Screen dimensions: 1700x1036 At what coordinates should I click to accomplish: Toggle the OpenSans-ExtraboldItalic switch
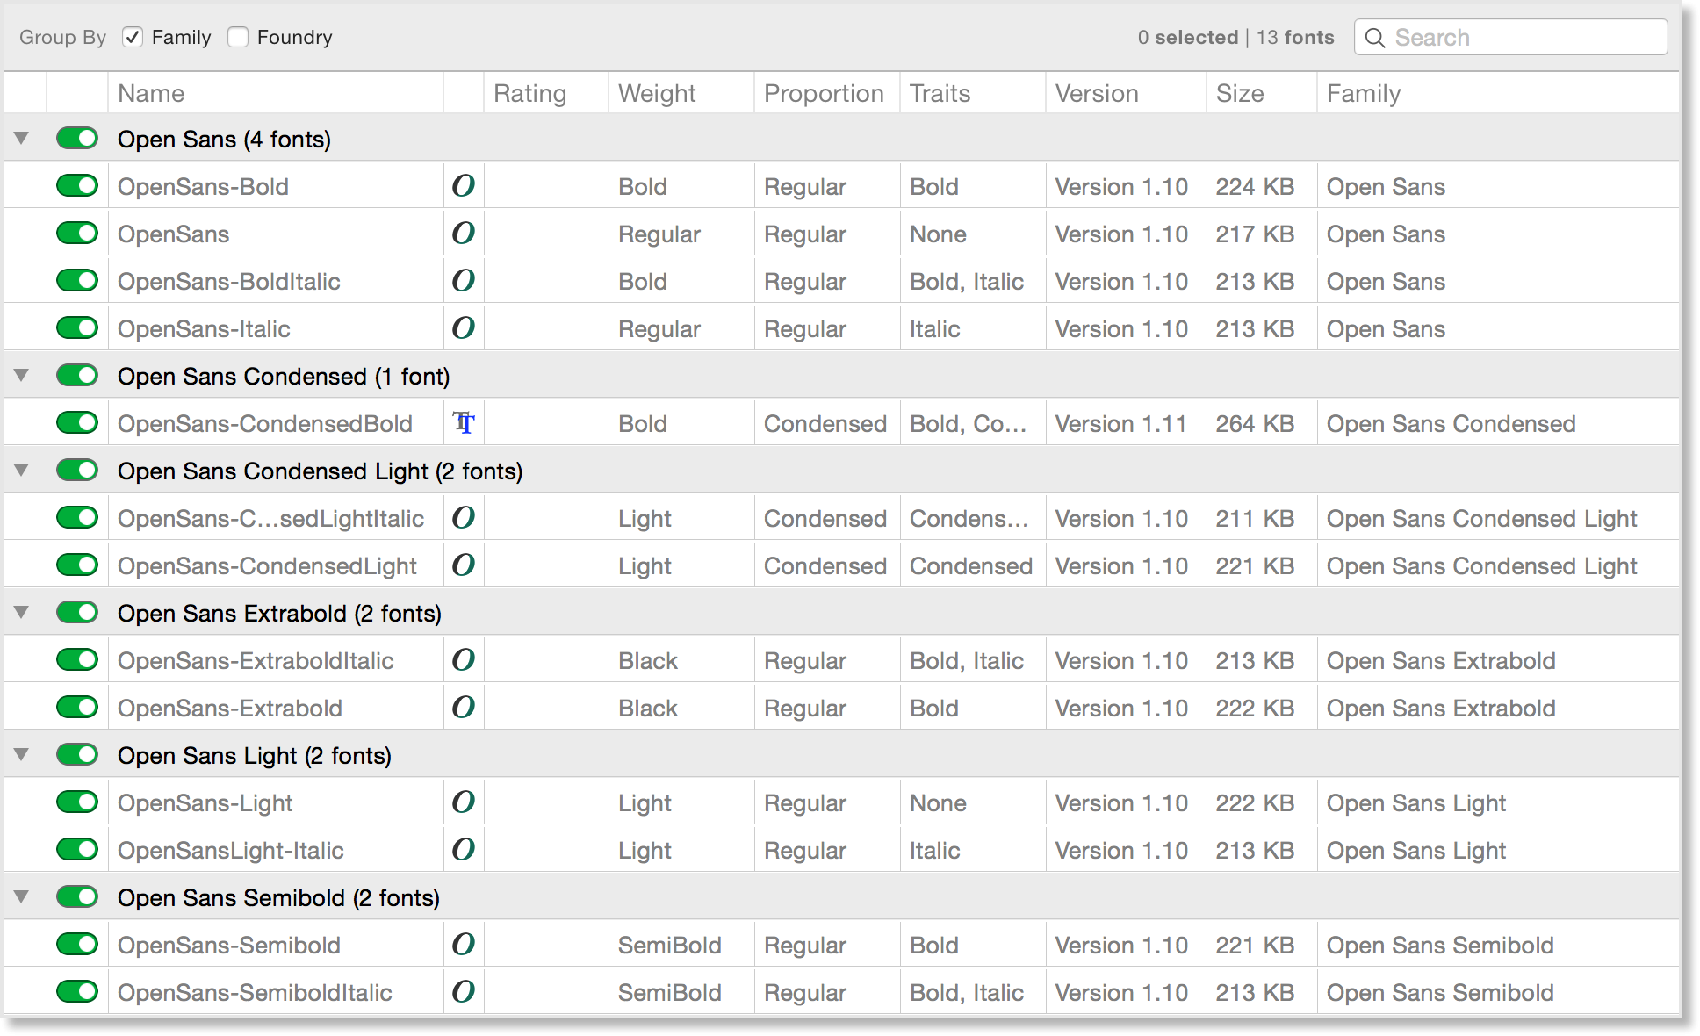[77, 659]
